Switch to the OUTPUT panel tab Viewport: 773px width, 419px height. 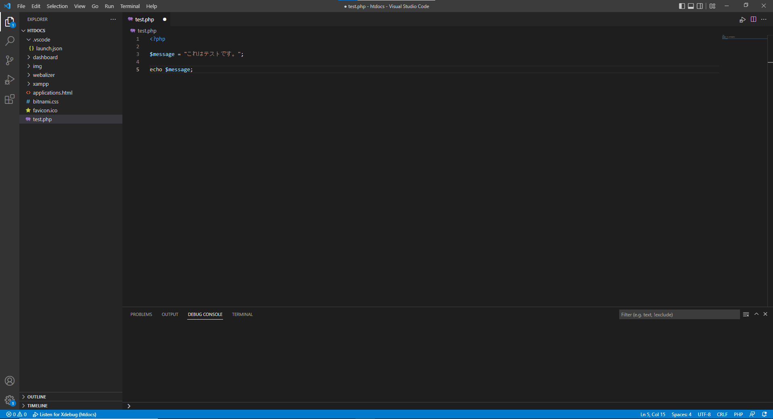[170, 314]
